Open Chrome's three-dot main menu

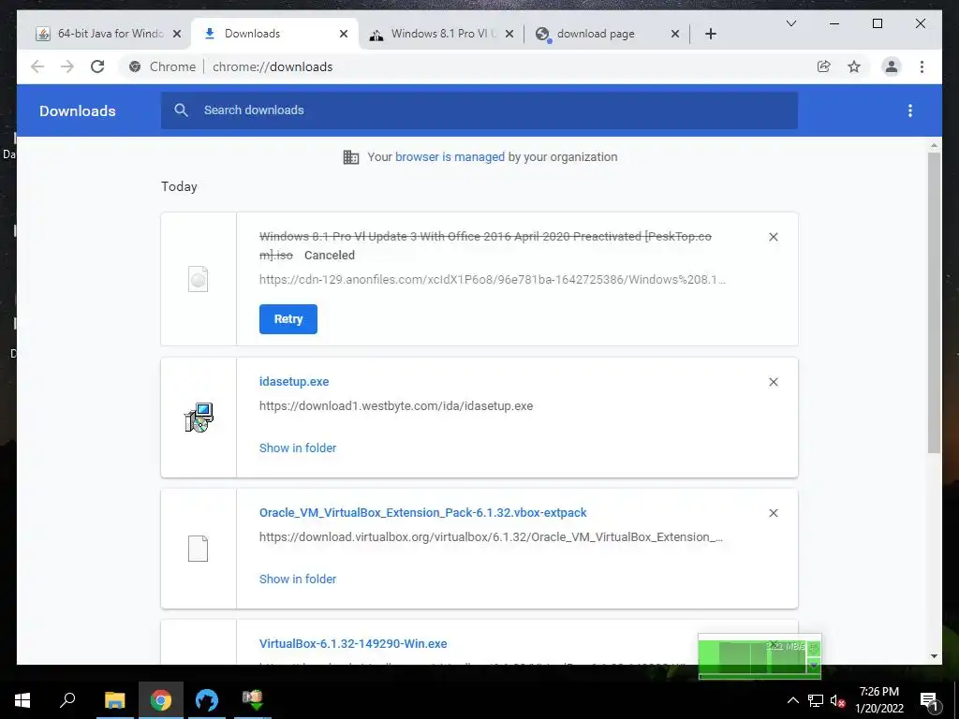(922, 66)
